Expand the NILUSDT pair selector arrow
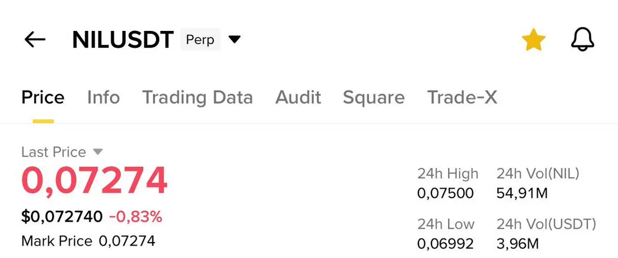The image size is (618, 258). click(234, 40)
